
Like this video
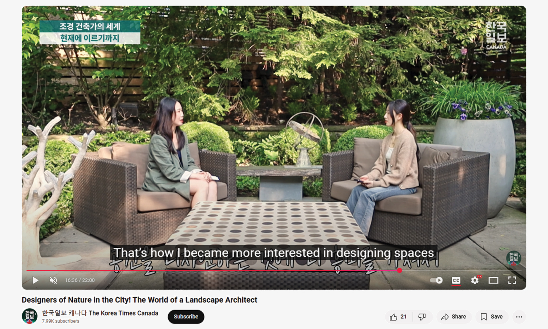pyautogui.click(x=398, y=317)
